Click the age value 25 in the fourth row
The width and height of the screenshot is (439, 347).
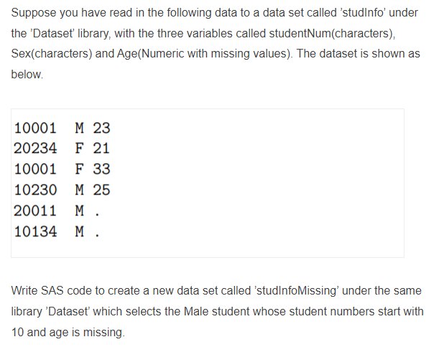101,190
